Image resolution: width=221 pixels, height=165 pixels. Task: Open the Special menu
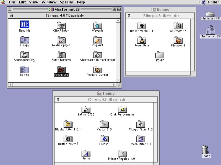coord(67,2)
